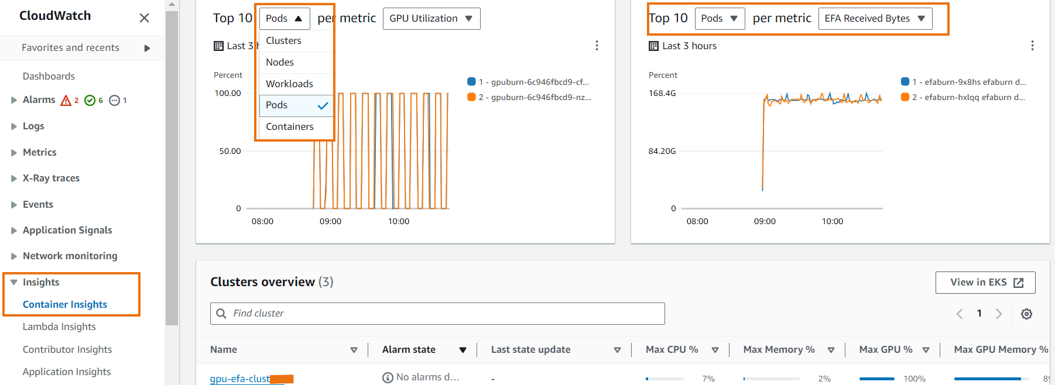1055x385 pixels.
Task: Click sidebar vertical scrollbar
Action: click(x=172, y=167)
